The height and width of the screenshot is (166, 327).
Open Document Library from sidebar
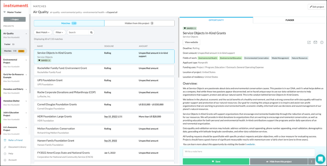(17, 147)
